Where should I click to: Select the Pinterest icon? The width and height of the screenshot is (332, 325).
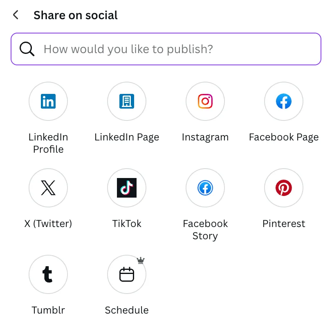pyautogui.click(x=284, y=188)
